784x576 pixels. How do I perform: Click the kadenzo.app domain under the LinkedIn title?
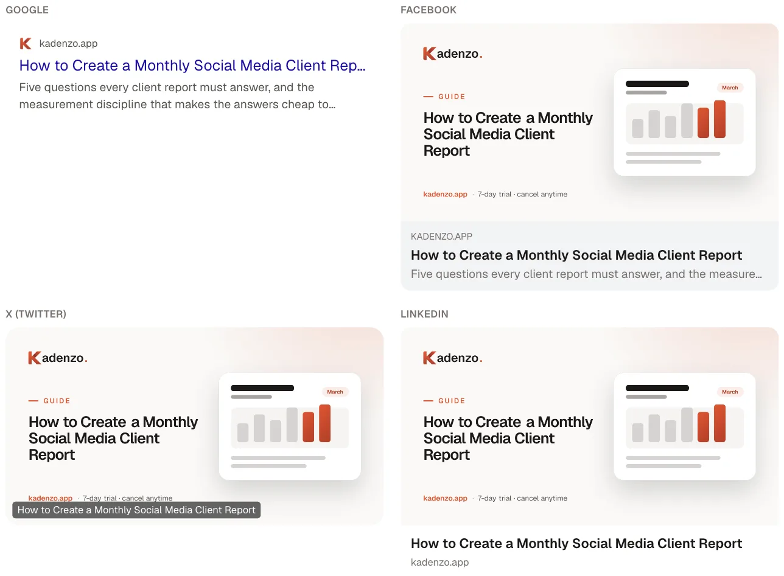[x=439, y=562]
